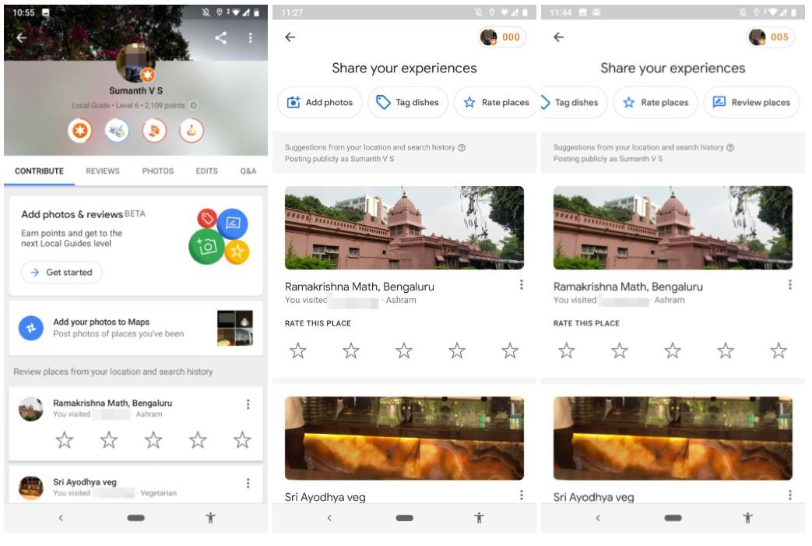Switch to the REVIEWS tab
Viewport: 812px width, 546px height.
click(x=103, y=171)
